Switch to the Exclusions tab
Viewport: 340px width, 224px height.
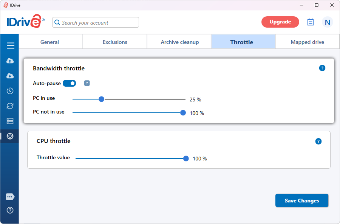tap(115, 42)
